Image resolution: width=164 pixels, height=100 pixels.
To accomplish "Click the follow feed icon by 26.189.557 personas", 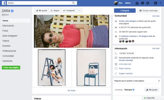I will click(116, 32).
